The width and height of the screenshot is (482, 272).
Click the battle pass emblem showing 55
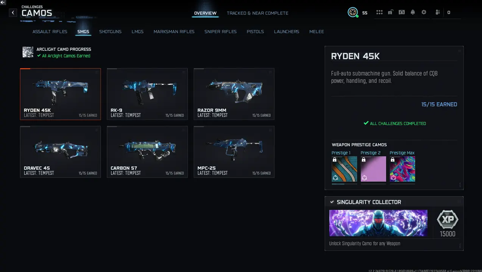point(353,12)
